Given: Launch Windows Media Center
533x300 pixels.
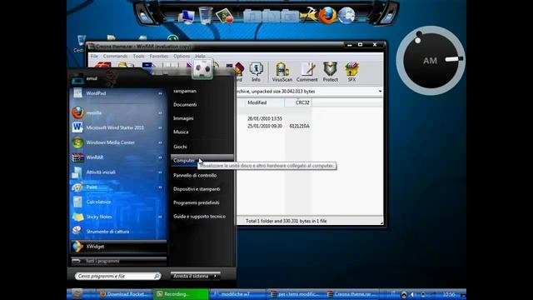Looking at the screenshot, I should pyautogui.click(x=117, y=142).
